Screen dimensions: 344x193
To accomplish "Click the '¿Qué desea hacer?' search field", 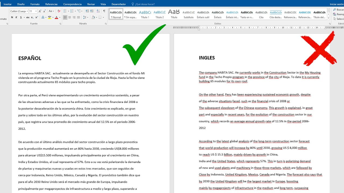I will coord(145,4).
